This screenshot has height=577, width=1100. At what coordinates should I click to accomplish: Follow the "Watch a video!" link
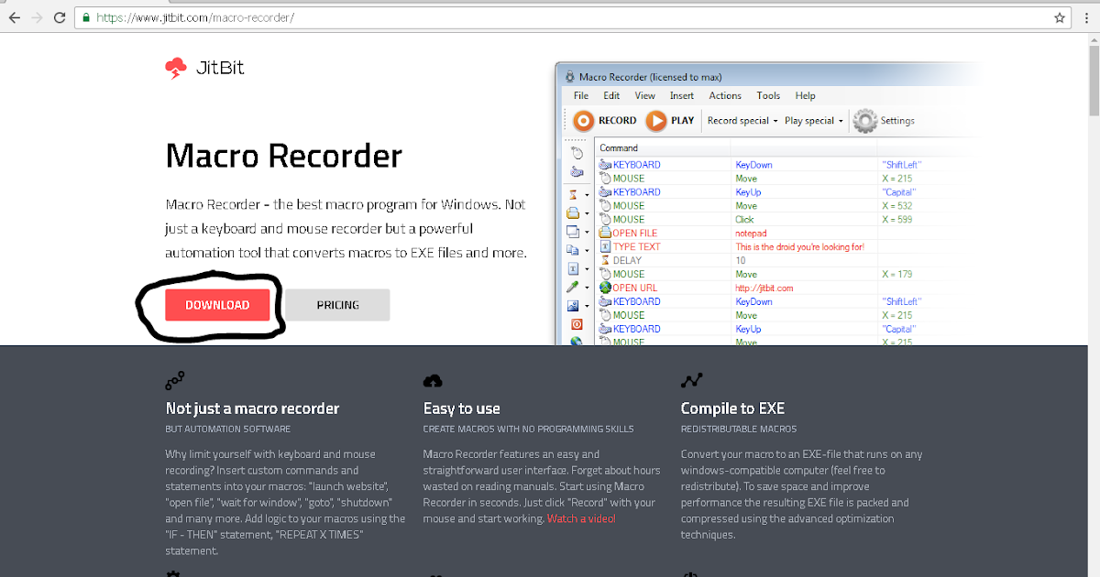coord(581,518)
